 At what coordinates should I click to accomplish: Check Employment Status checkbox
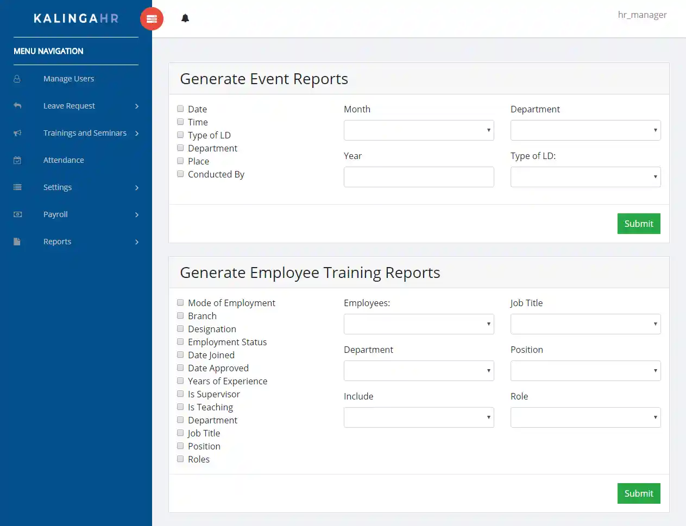pos(180,341)
